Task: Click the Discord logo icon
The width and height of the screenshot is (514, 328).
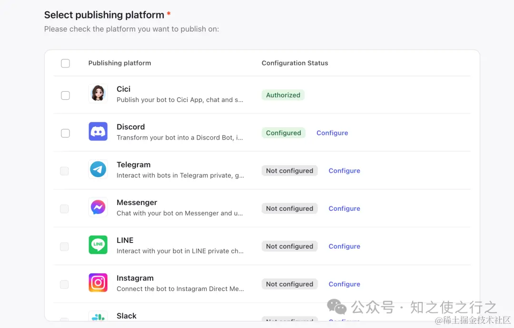Action: coord(98,131)
